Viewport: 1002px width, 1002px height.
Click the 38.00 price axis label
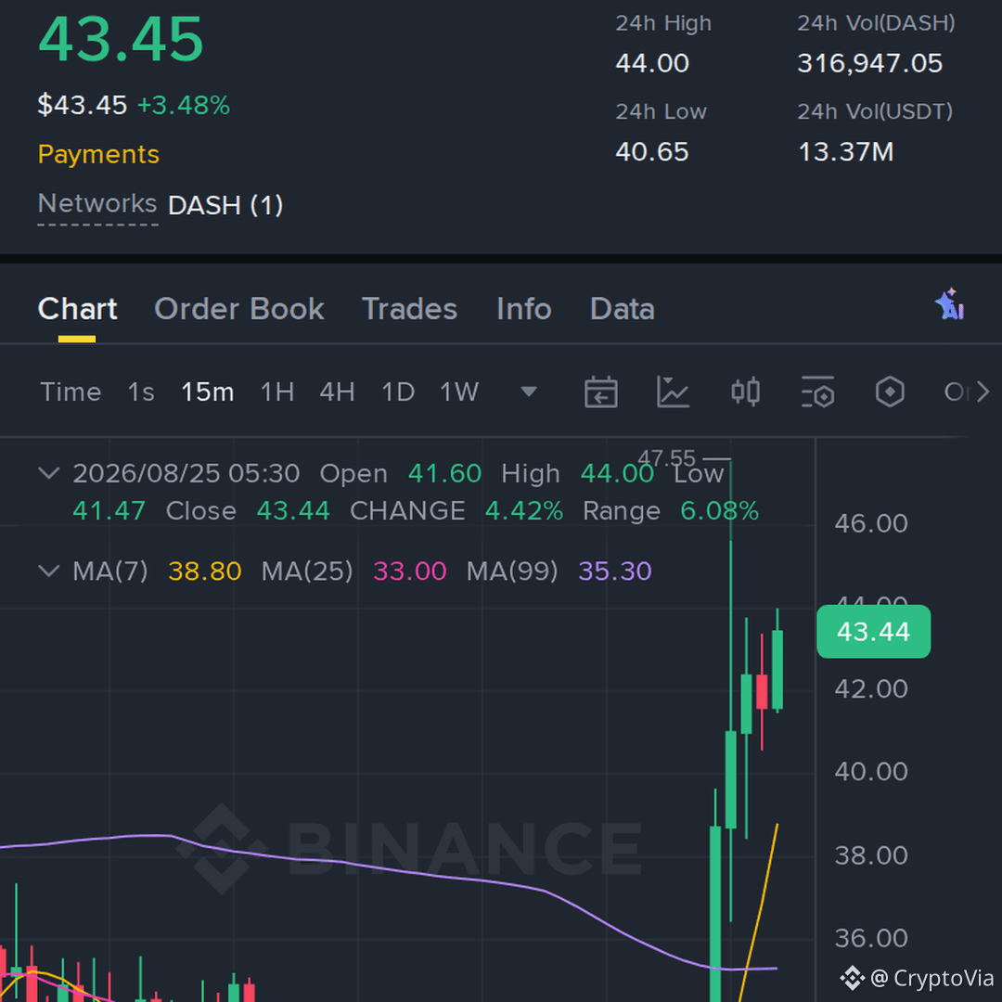point(871,855)
